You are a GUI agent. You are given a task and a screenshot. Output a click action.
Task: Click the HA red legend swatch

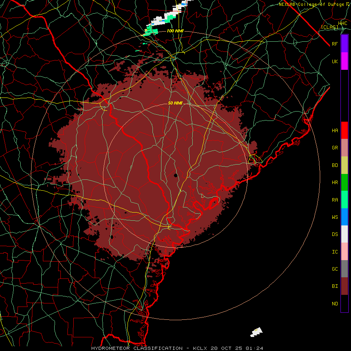(344, 130)
